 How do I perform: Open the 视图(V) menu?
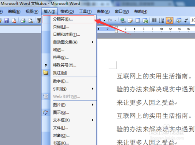pos(32,12)
